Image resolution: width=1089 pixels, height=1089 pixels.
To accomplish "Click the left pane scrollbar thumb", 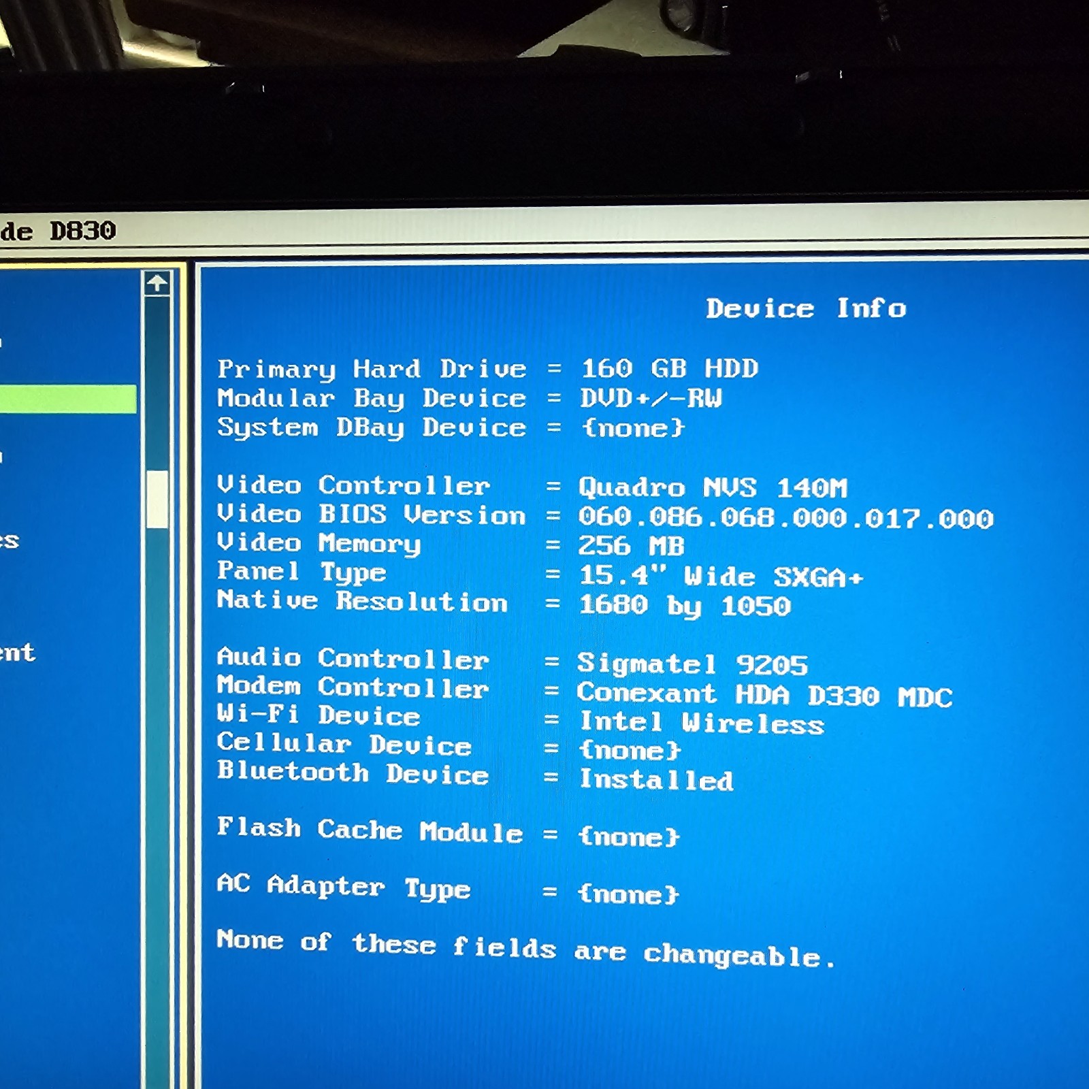I will tap(157, 499).
